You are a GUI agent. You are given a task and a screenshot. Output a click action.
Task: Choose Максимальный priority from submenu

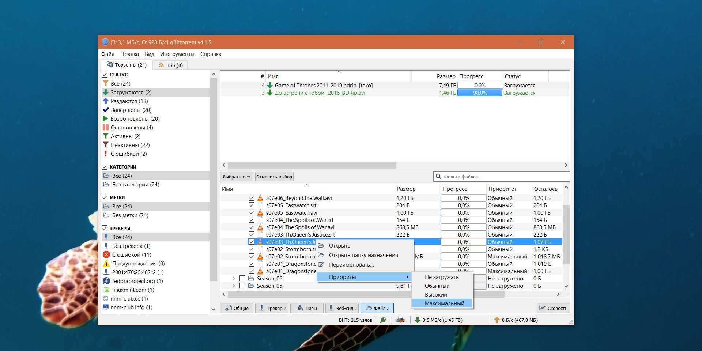444,303
